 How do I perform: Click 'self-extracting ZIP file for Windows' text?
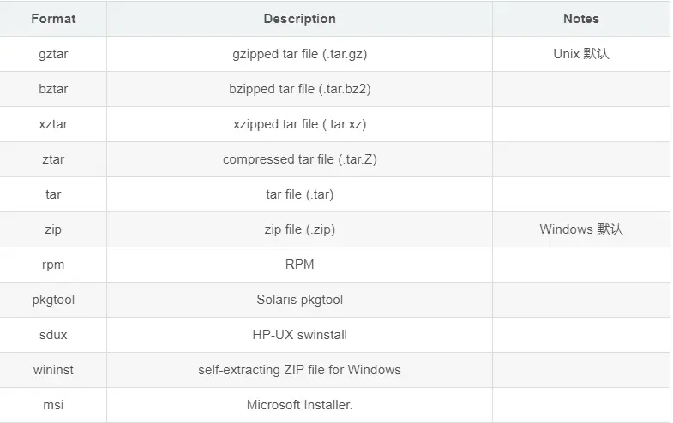click(x=299, y=370)
